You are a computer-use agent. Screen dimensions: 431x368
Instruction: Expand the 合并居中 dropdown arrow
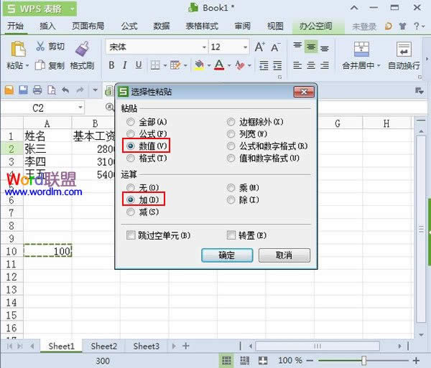pyautogui.click(x=379, y=66)
